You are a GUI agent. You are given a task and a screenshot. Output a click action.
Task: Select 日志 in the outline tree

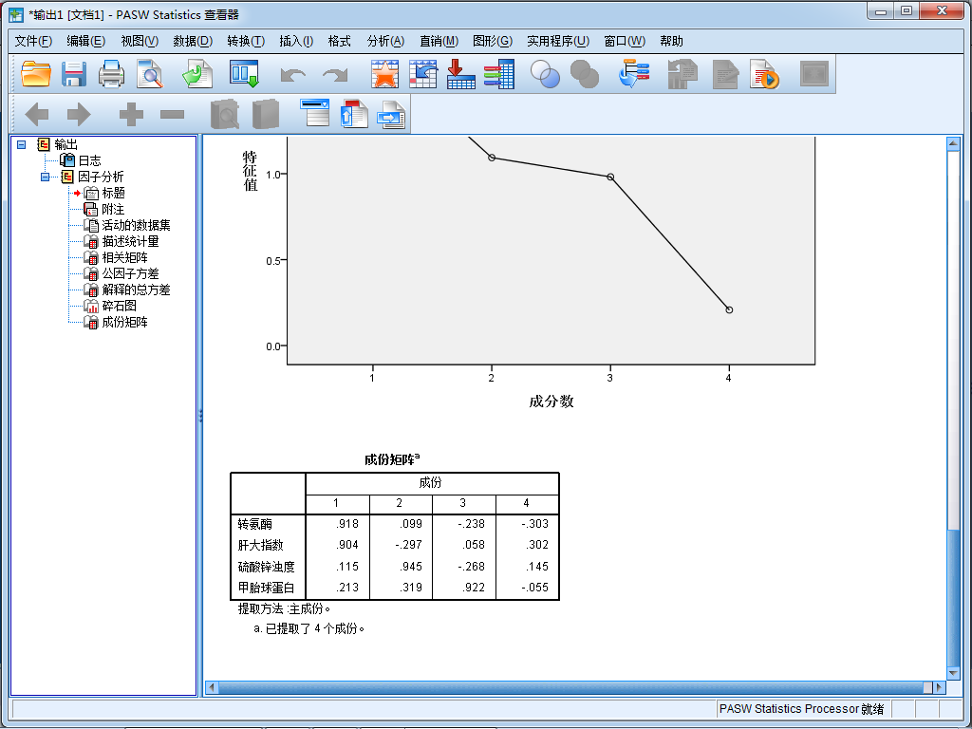coord(90,160)
